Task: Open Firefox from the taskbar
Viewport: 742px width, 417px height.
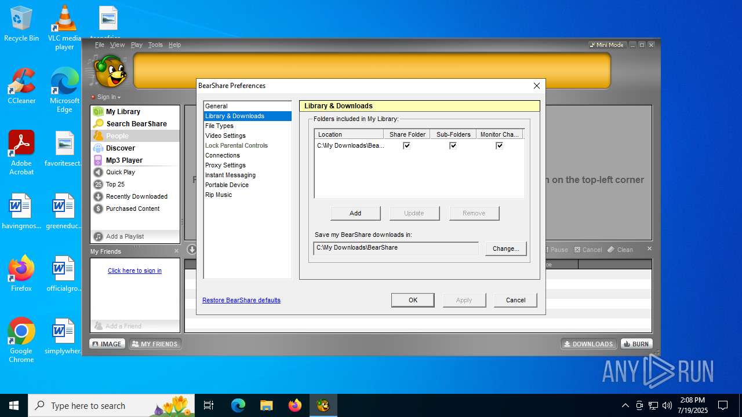Action: (295, 405)
